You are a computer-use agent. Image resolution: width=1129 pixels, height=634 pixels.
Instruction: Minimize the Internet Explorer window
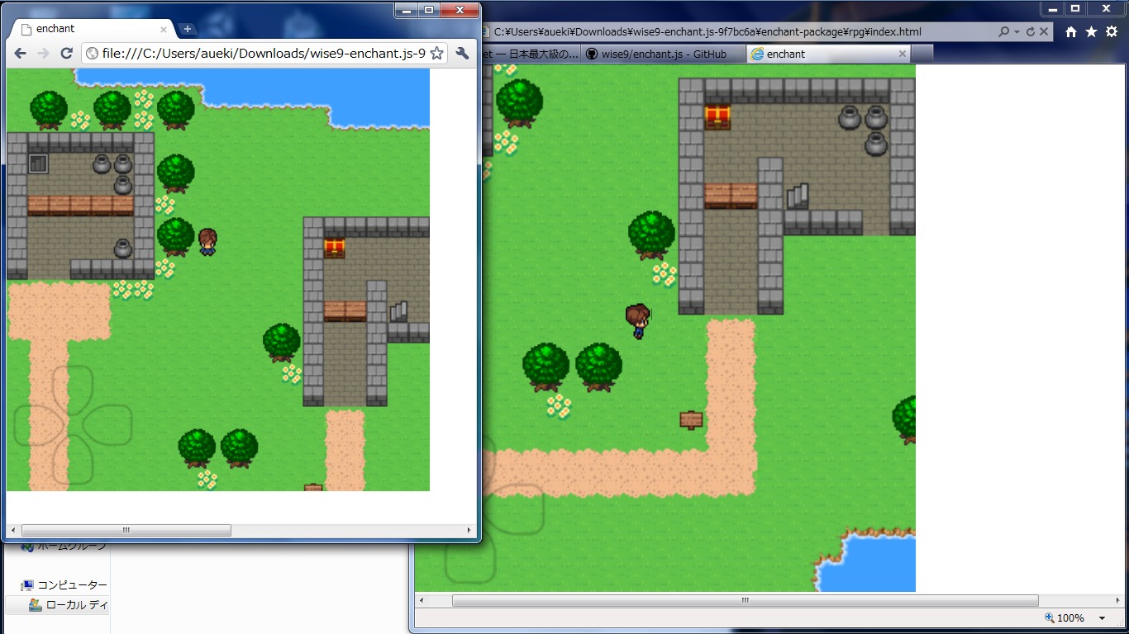(x=1053, y=8)
